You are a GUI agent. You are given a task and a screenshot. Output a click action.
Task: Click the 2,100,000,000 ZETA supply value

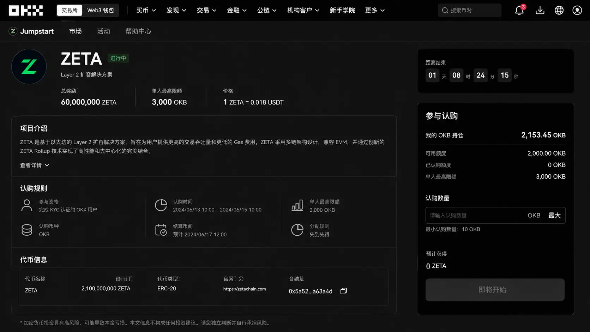point(106,289)
